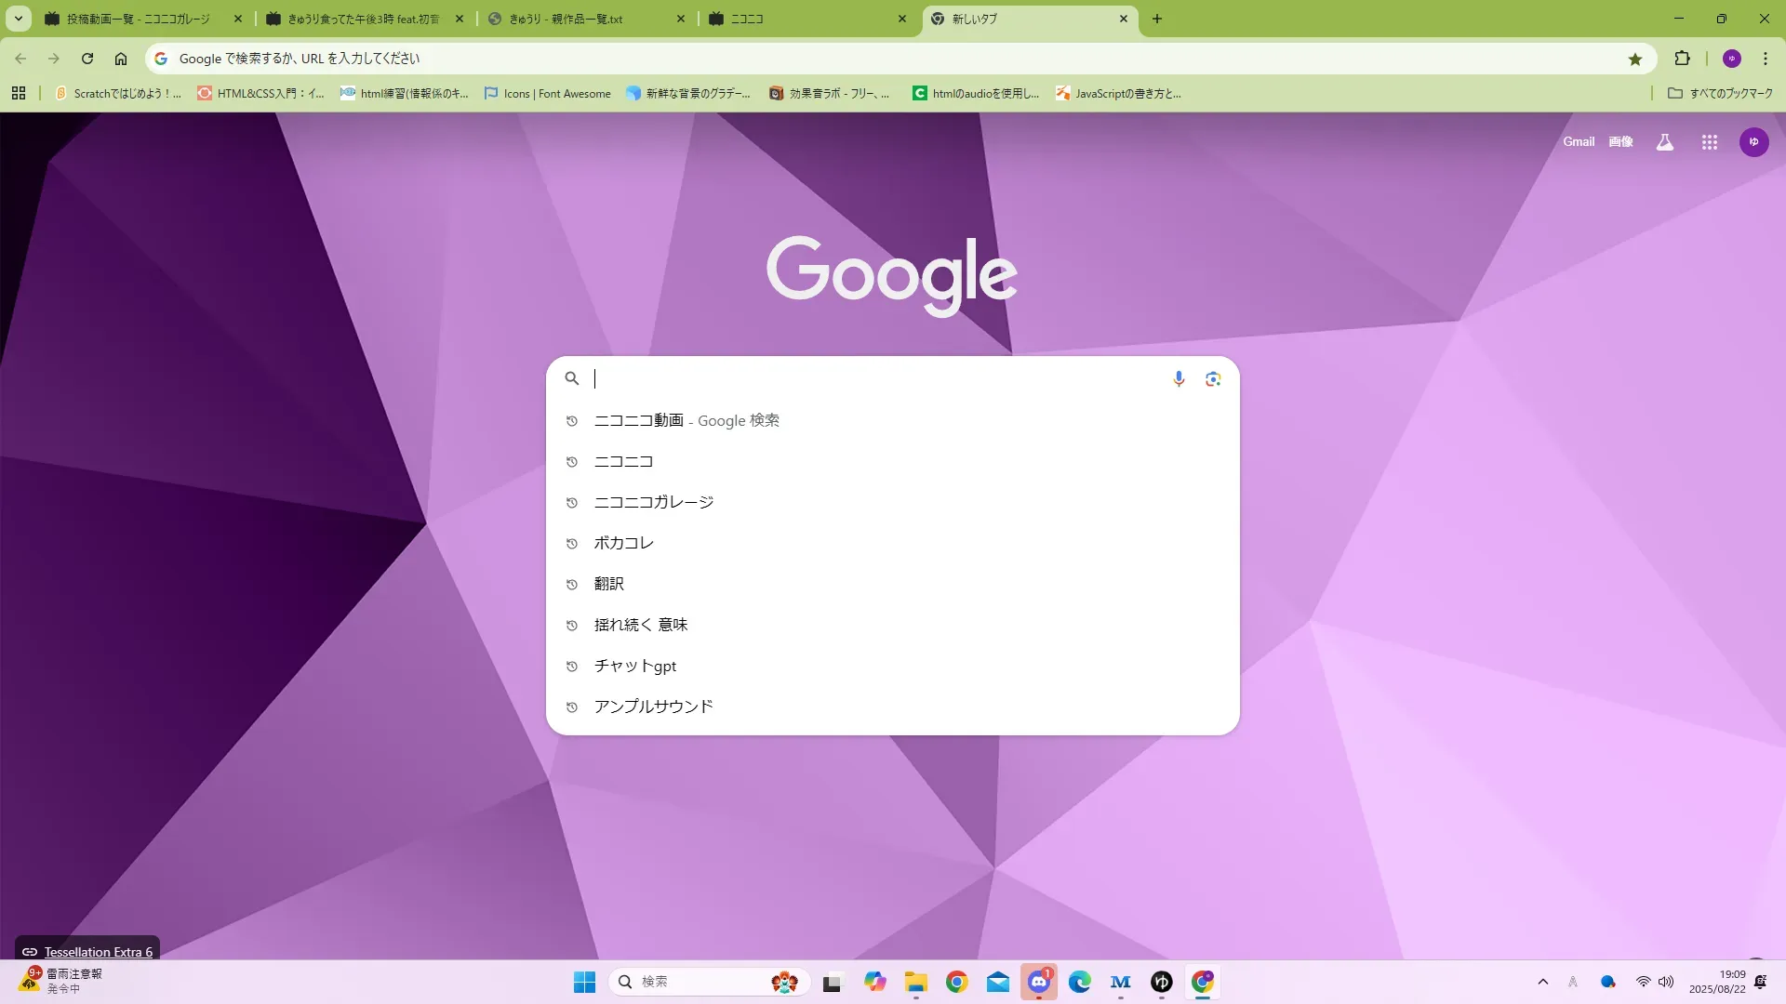Image resolution: width=1786 pixels, height=1004 pixels.
Task: Open the Tessellation Extra 6 theme link
Action: tap(98, 952)
